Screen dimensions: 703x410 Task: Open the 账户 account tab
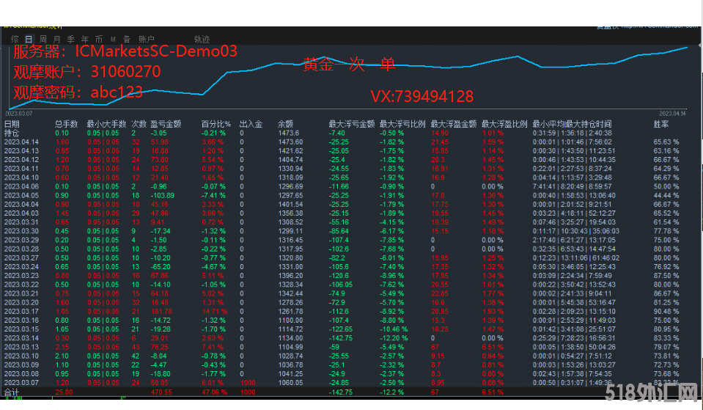pyautogui.click(x=147, y=39)
